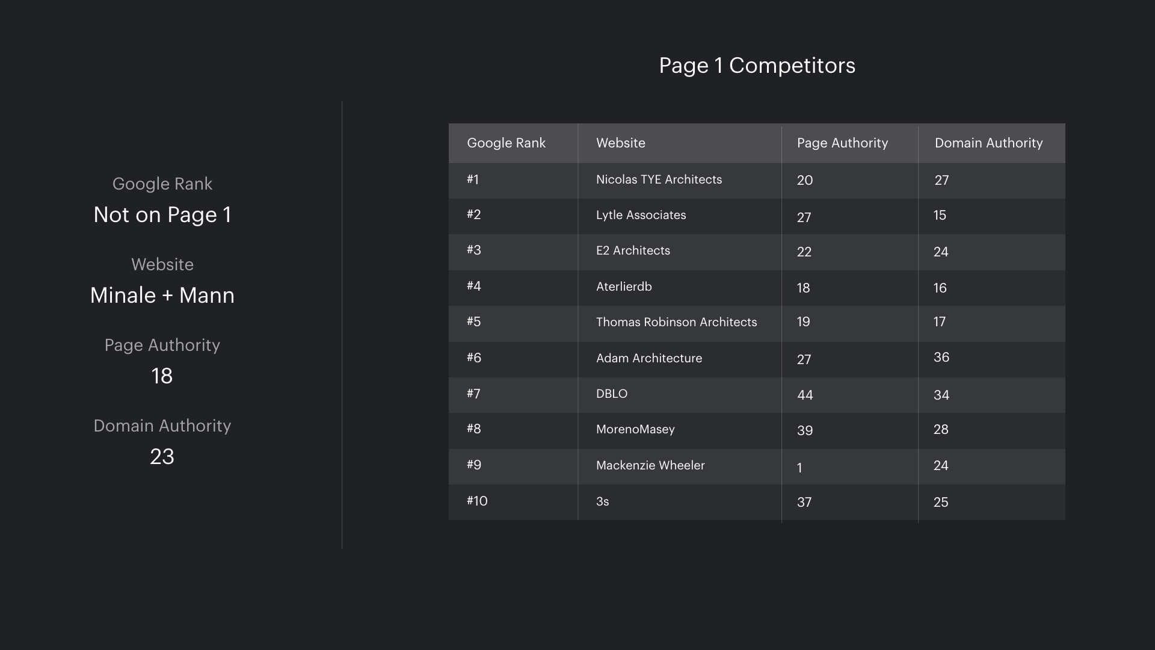Select Minale + Mann website name
The image size is (1155, 650).
[162, 296]
